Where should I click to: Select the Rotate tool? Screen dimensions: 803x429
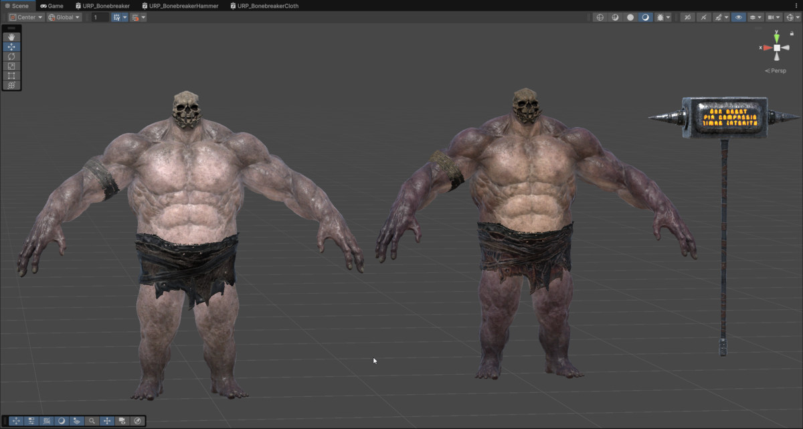[x=11, y=57]
